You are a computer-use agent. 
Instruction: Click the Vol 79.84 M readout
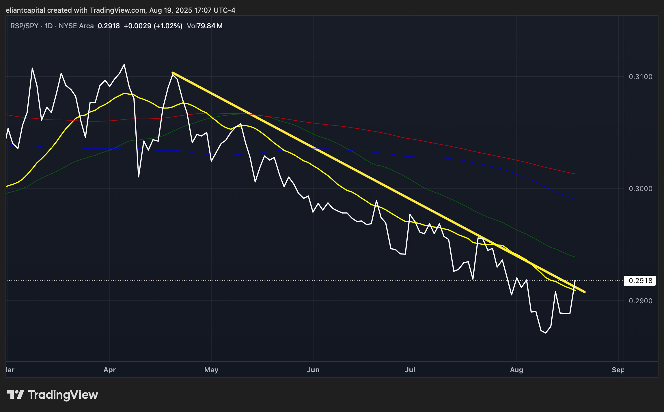204,26
